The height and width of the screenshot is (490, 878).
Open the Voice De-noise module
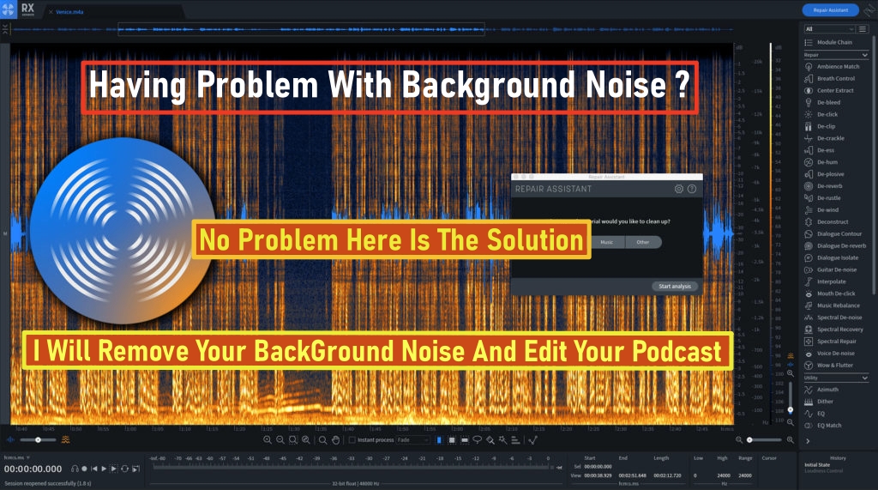click(x=830, y=354)
